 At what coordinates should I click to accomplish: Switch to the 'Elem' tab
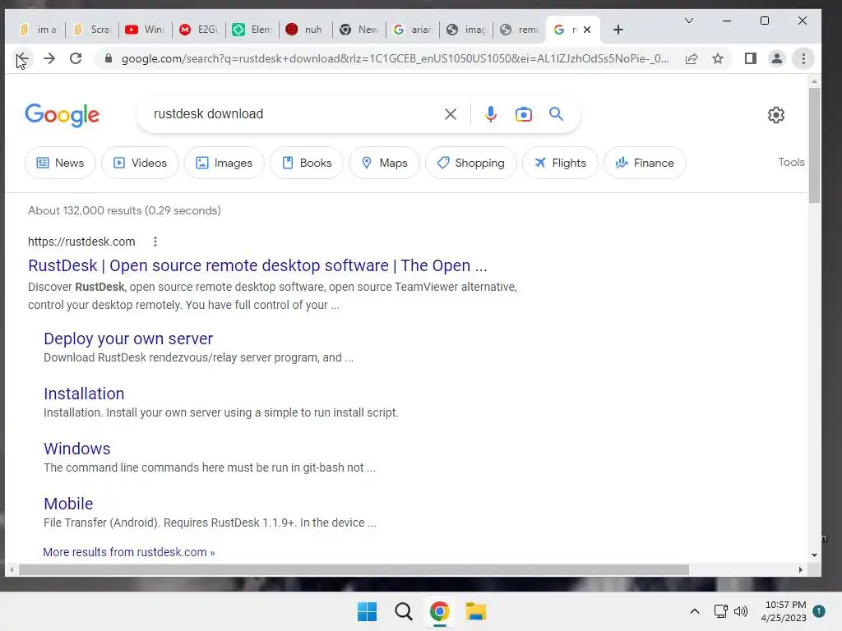point(252,30)
